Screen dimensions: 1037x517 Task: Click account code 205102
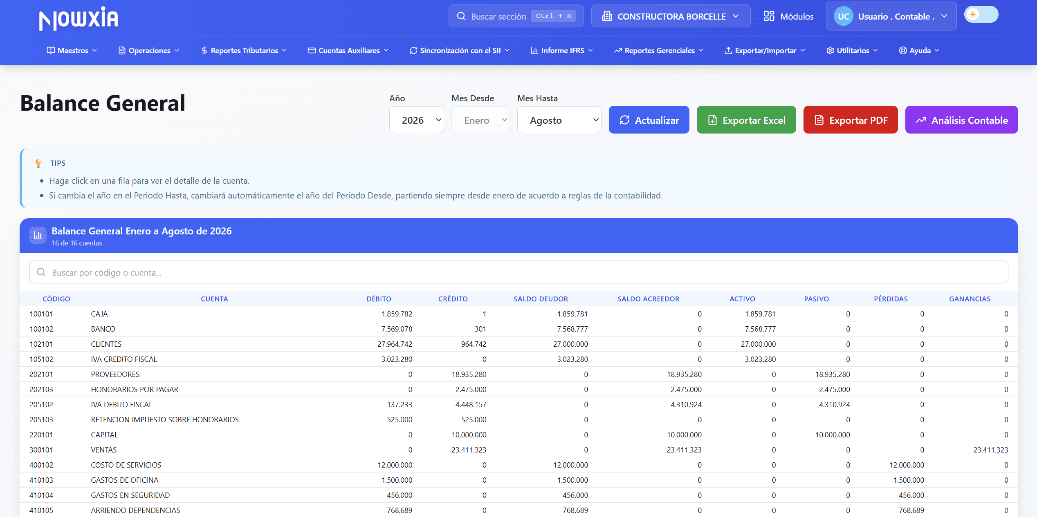click(41, 404)
